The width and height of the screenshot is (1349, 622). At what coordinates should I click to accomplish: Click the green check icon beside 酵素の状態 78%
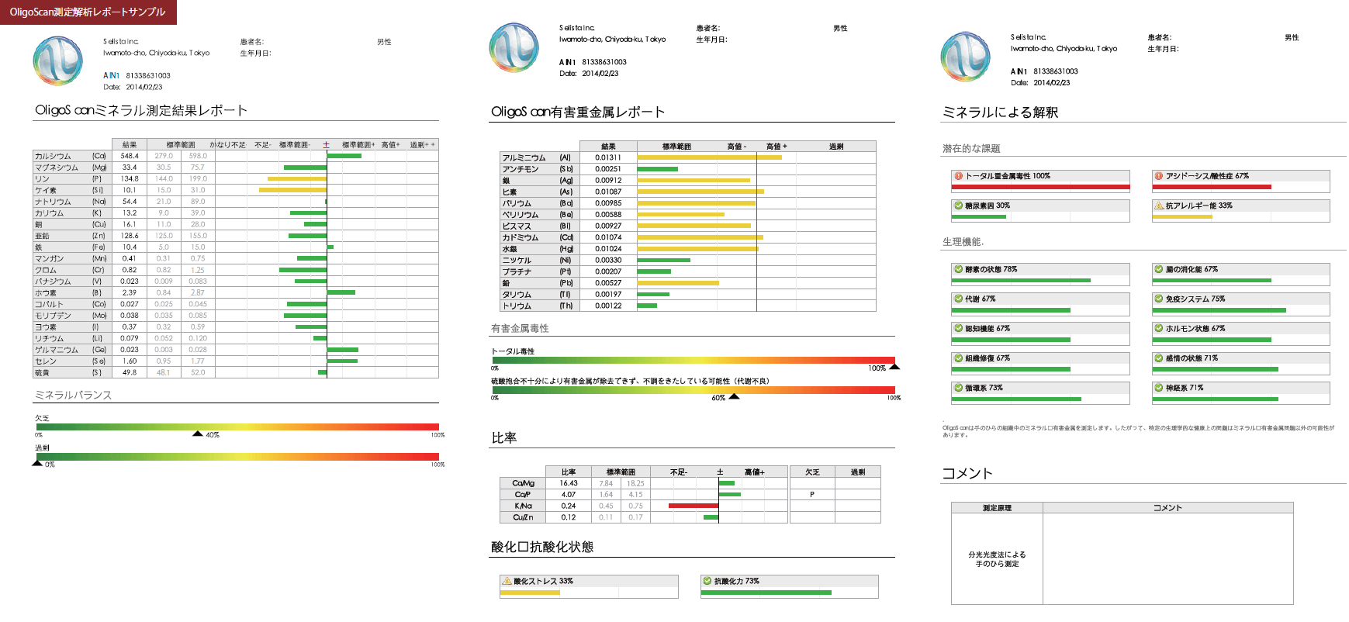click(x=959, y=269)
